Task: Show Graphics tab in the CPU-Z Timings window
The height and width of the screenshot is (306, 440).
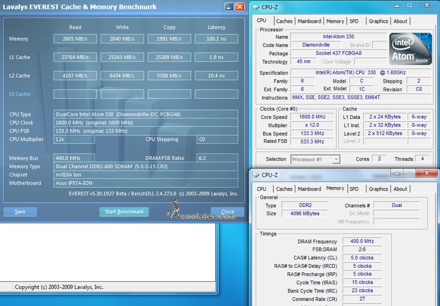Action: pyautogui.click(x=378, y=189)
